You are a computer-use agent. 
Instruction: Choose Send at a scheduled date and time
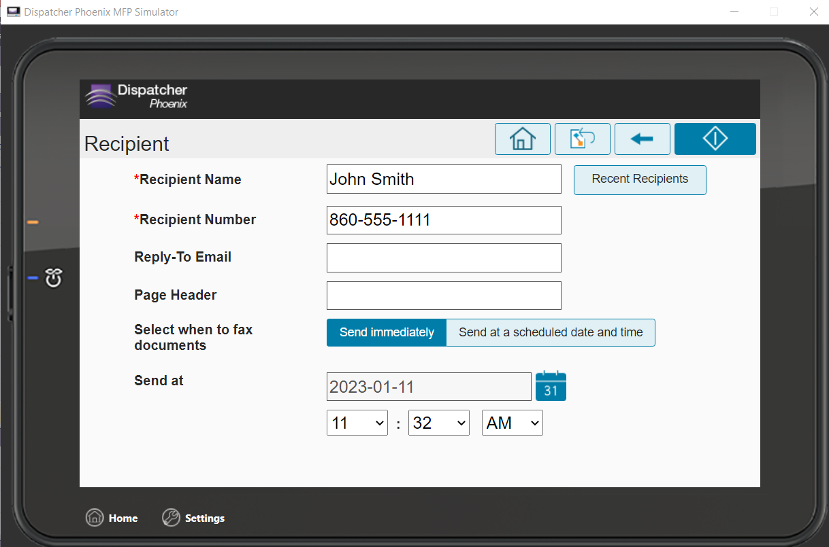tap(551, 332)
